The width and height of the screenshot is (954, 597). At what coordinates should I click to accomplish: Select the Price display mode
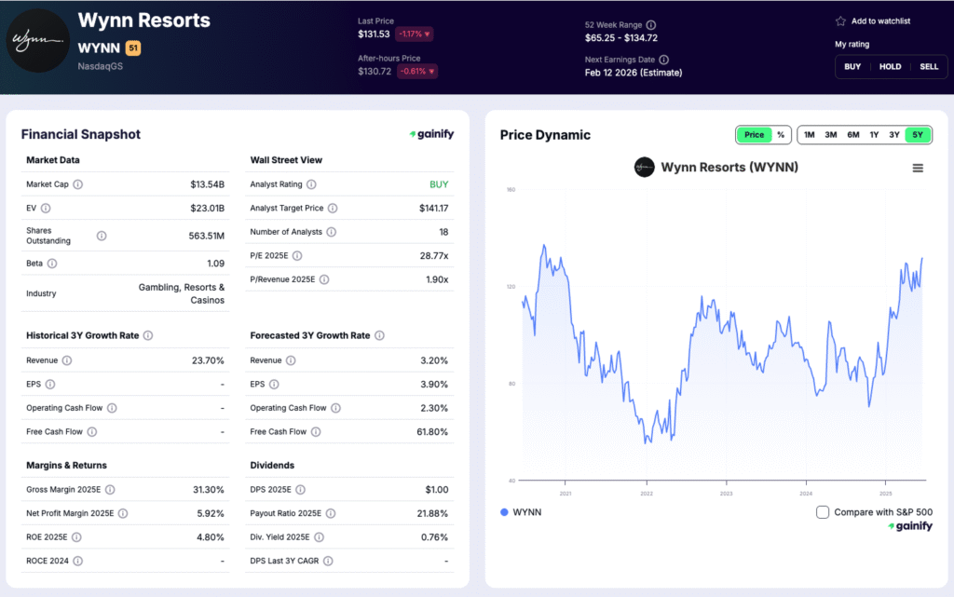point(754,135)
